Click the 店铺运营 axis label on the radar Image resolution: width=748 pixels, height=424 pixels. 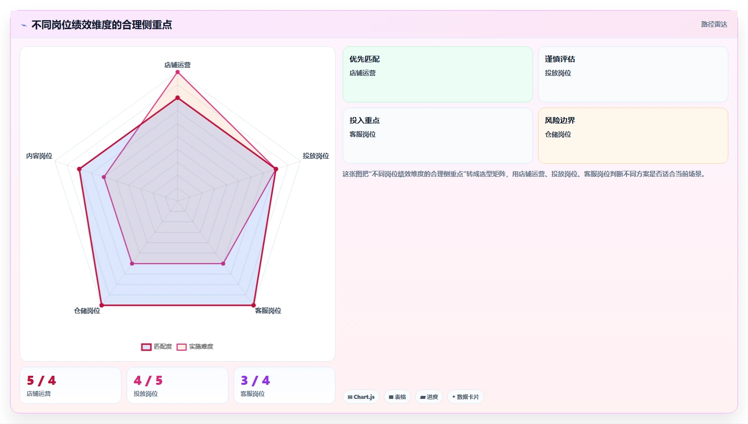177,65
